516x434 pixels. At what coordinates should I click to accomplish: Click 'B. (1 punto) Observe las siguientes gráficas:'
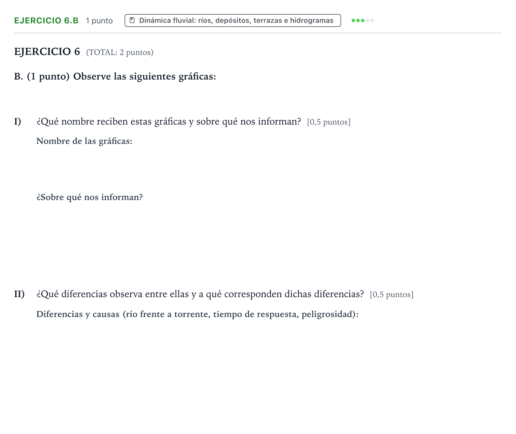point(115,76)
